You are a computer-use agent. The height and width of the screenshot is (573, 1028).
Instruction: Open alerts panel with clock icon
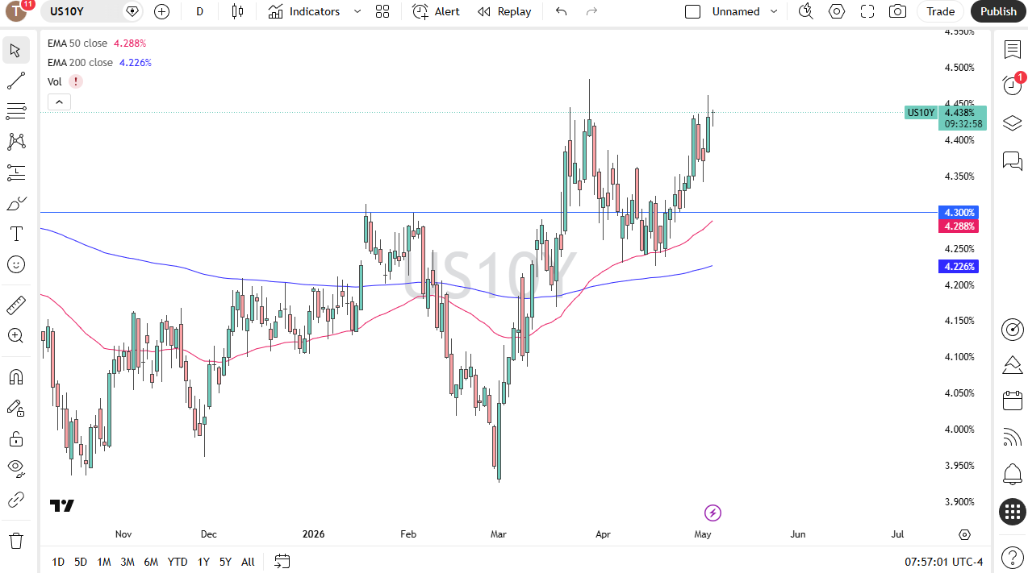click(x=1012, y=85)
